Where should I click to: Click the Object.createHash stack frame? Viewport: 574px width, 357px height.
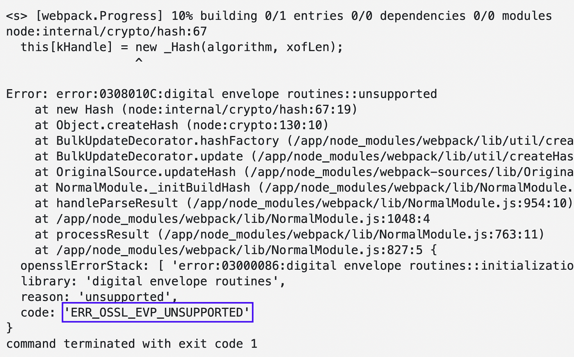pyautogui.click(x=182, y=125)
